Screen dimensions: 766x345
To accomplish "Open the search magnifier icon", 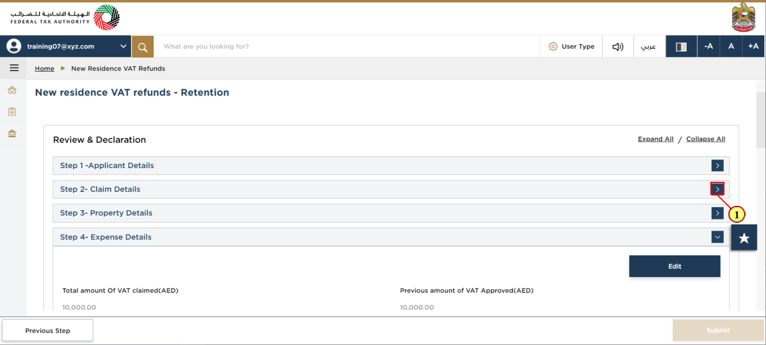I will pyautogui.click(x=142, y=46).
